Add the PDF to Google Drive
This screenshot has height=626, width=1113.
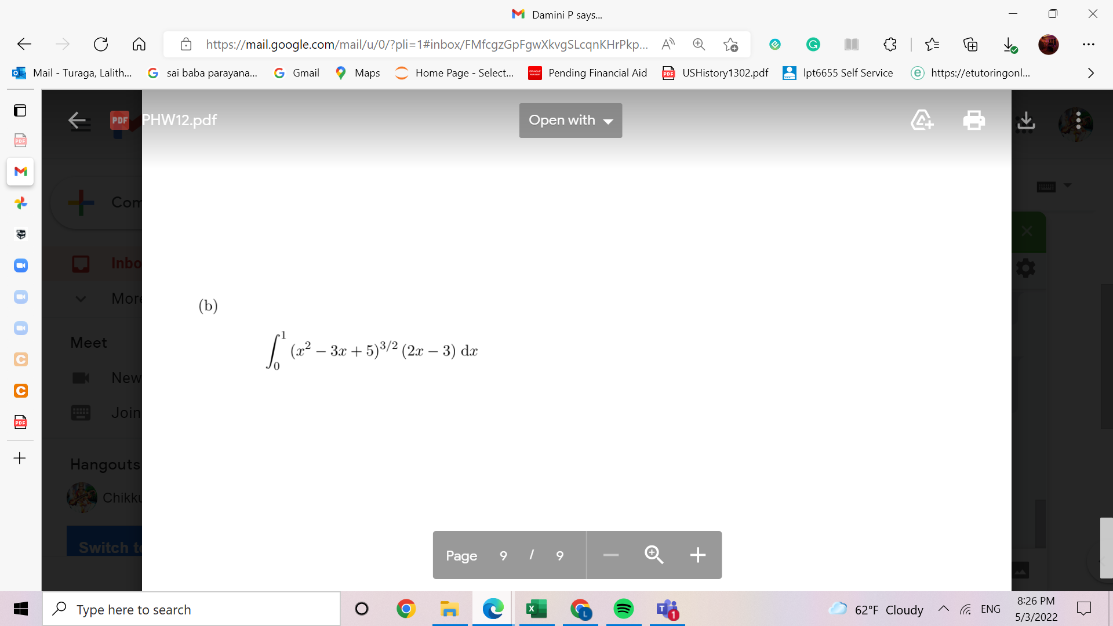[922, 120]
